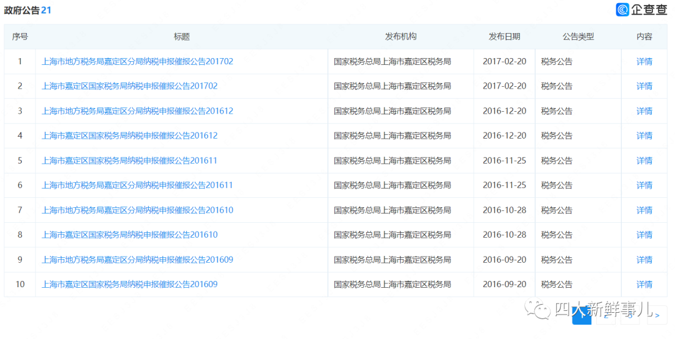
Task: Click sequence number 10 in the first column
Action: click(20, 284)
